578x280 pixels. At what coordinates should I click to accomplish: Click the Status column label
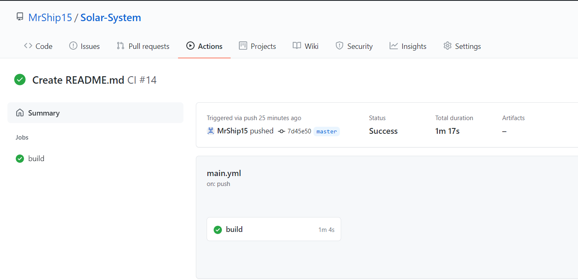377,118
